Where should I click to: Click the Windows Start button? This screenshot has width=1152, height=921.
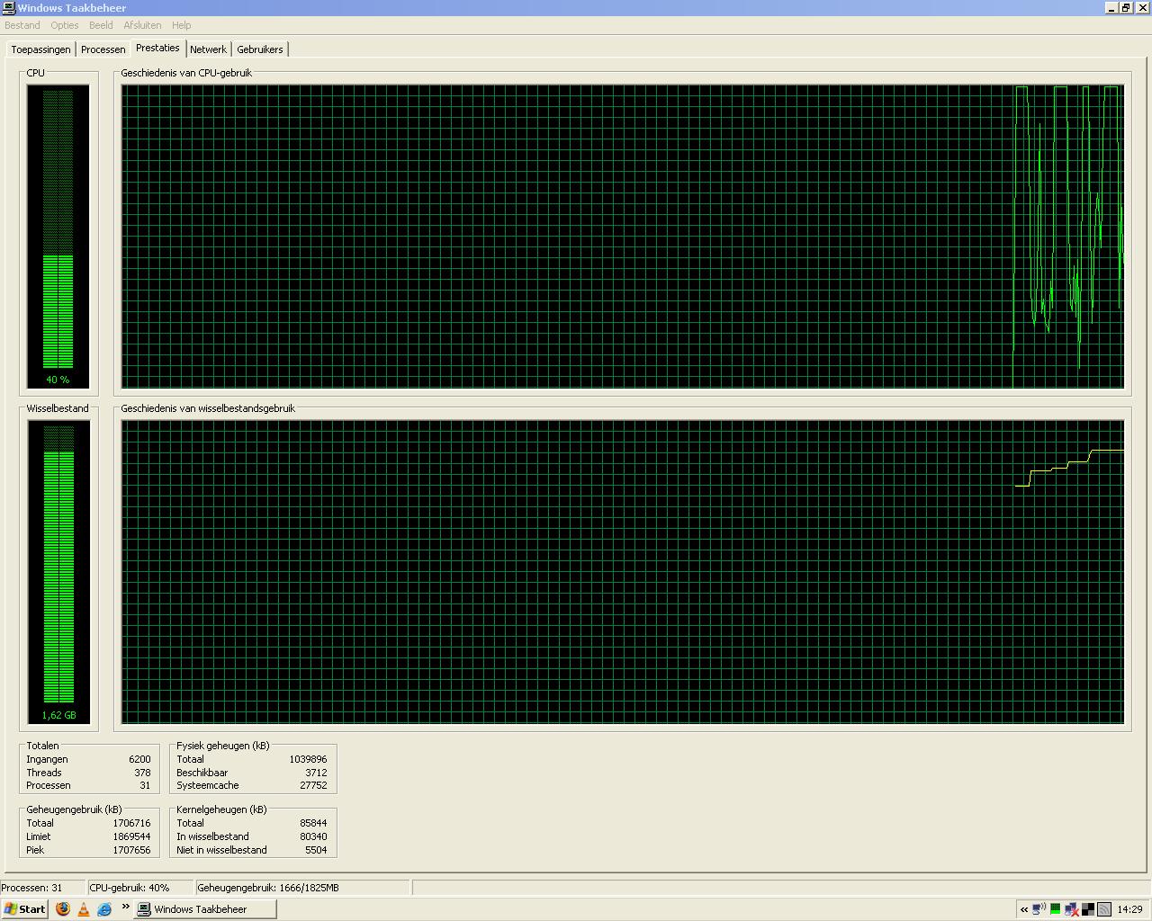[x=25, y=909]
